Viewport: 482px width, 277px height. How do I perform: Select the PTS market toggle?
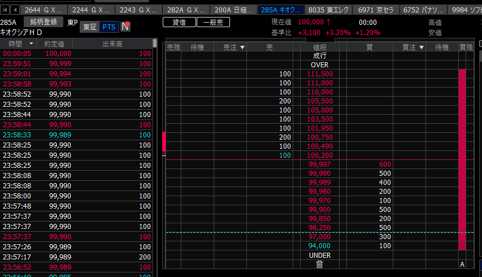coord(109,27)
